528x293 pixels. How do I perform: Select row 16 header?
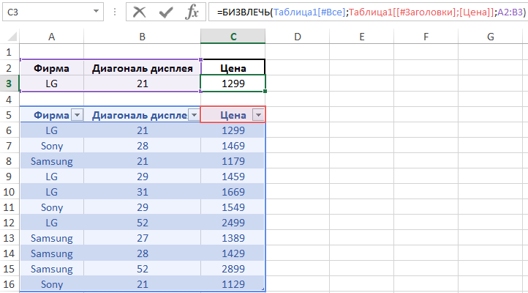click(9, 284)
